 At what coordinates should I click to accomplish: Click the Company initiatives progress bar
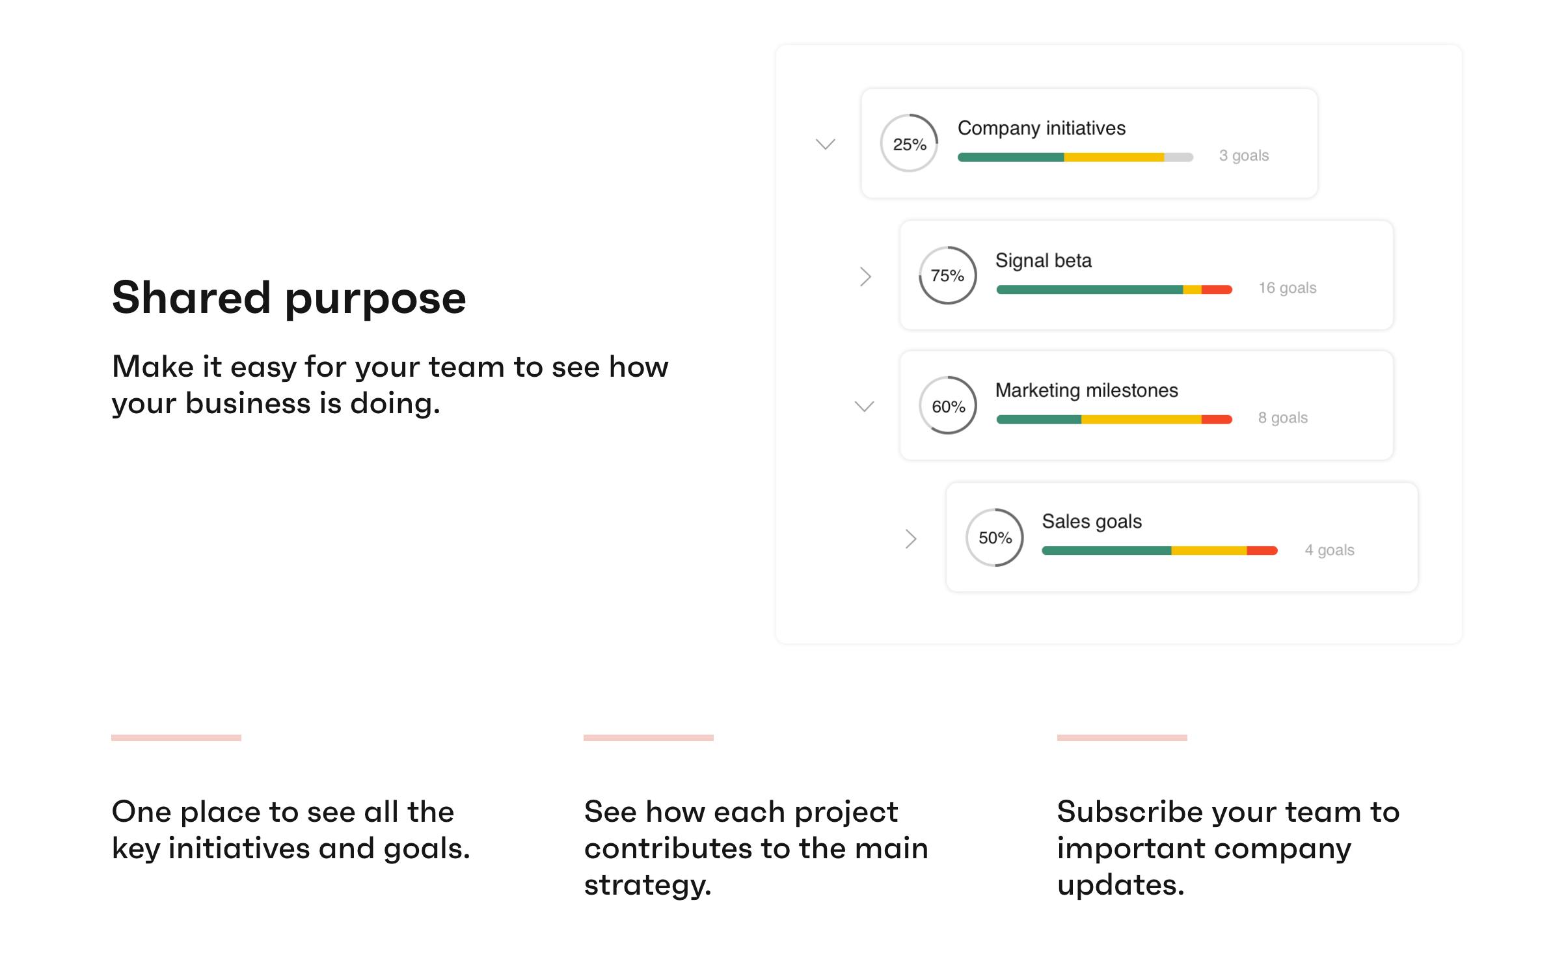1075,157
